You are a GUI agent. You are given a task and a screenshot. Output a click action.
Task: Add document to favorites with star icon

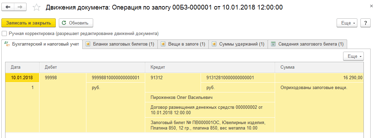point(36,7)
